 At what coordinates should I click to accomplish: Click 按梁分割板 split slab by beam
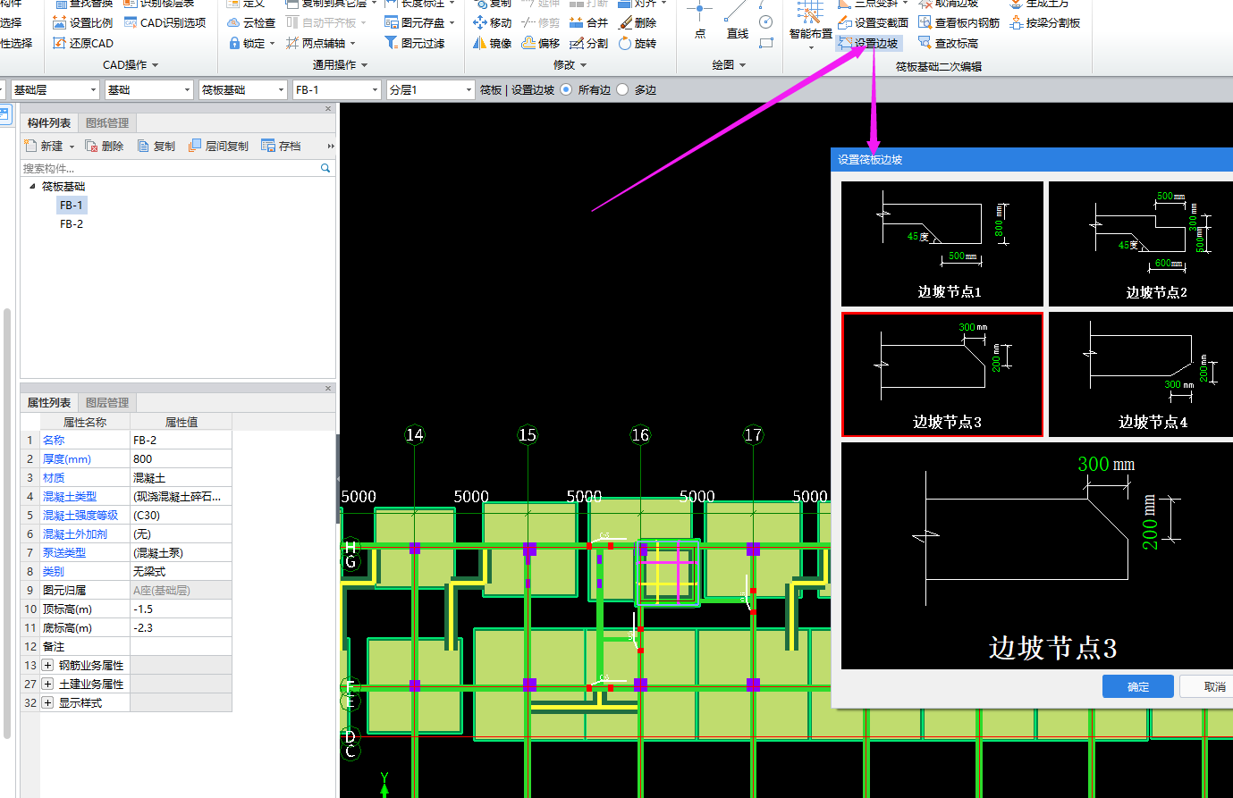click(1044, 23)
